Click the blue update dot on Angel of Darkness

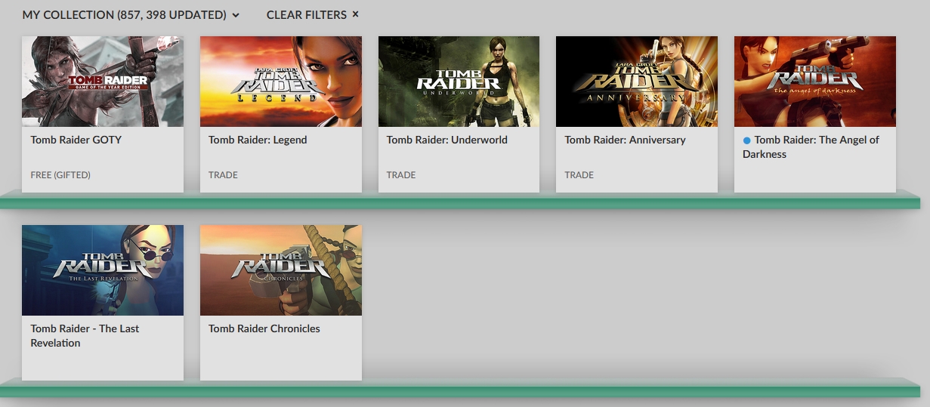coord(747,140)
